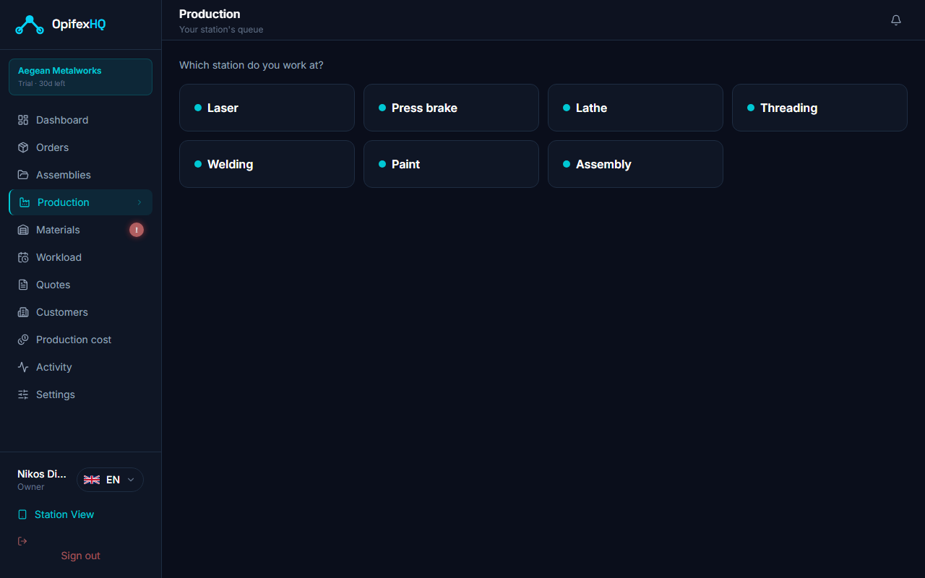Select the Paint station

point(451,164)
